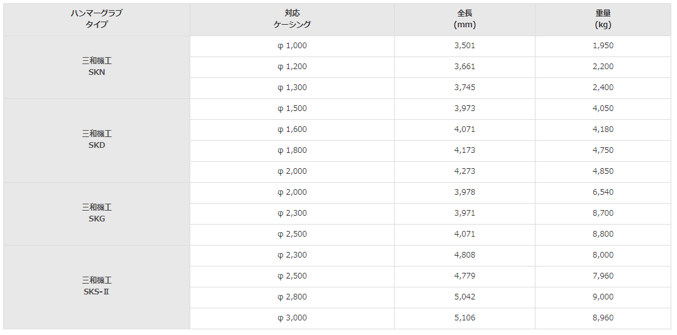Click the φ 1,800 casing cell
The width and height of the screenshot is (677, 335).
[292, 151]
